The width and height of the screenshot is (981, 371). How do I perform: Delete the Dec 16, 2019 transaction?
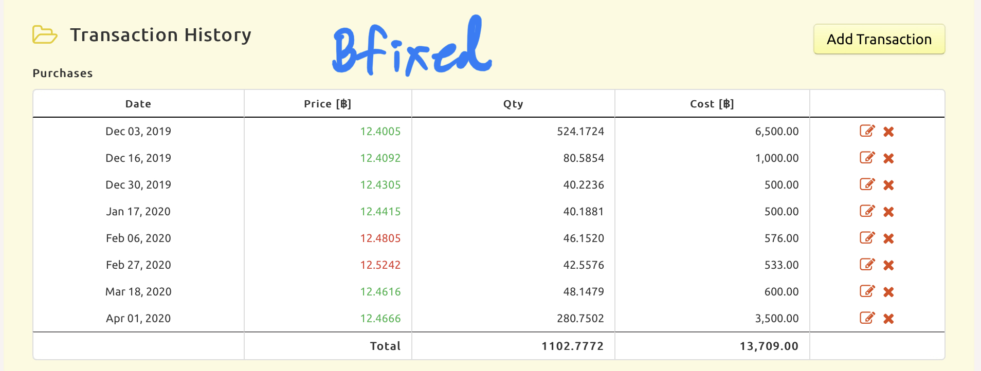point(888,158)
